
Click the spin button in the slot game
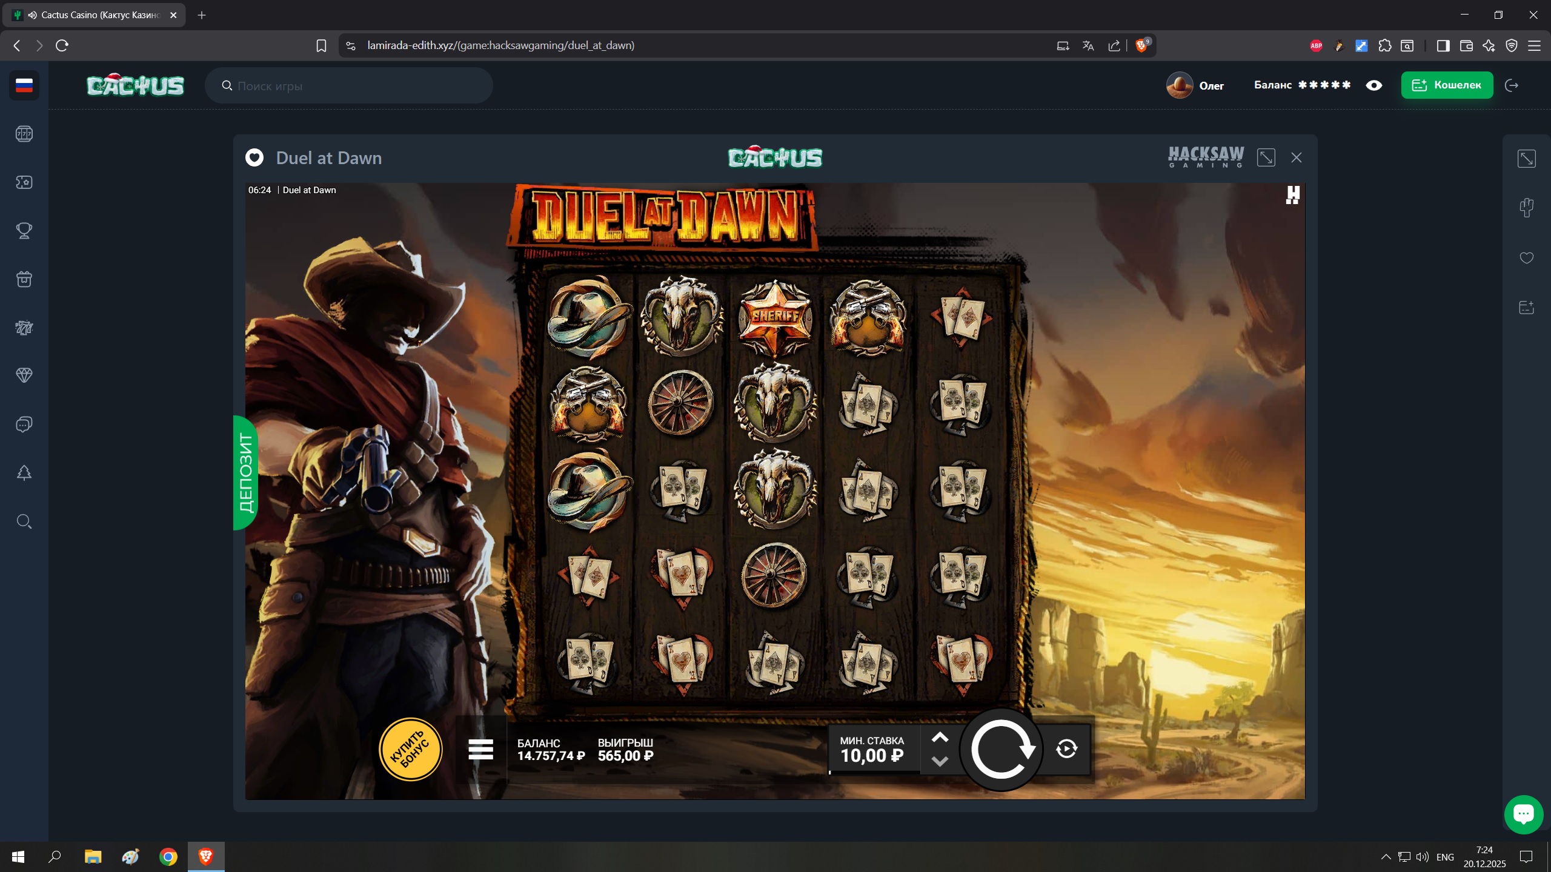pos(1001,750)
